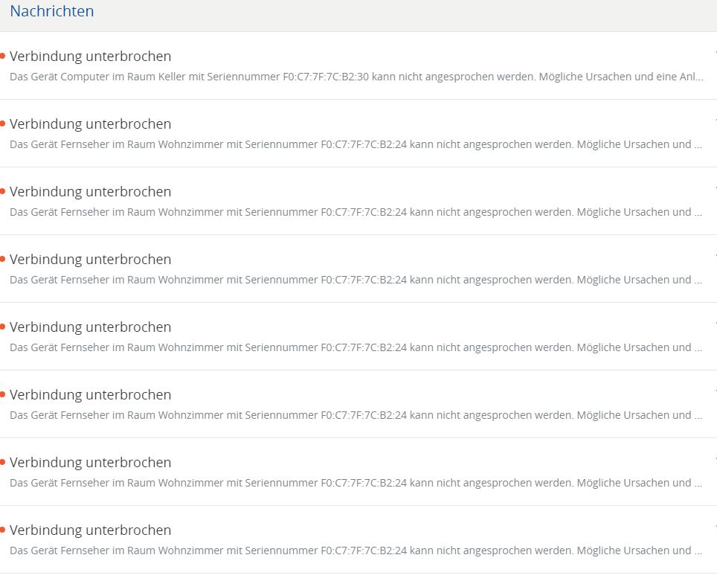
Task: Click the orange dot of the fourth message
Action: (3, 260)
